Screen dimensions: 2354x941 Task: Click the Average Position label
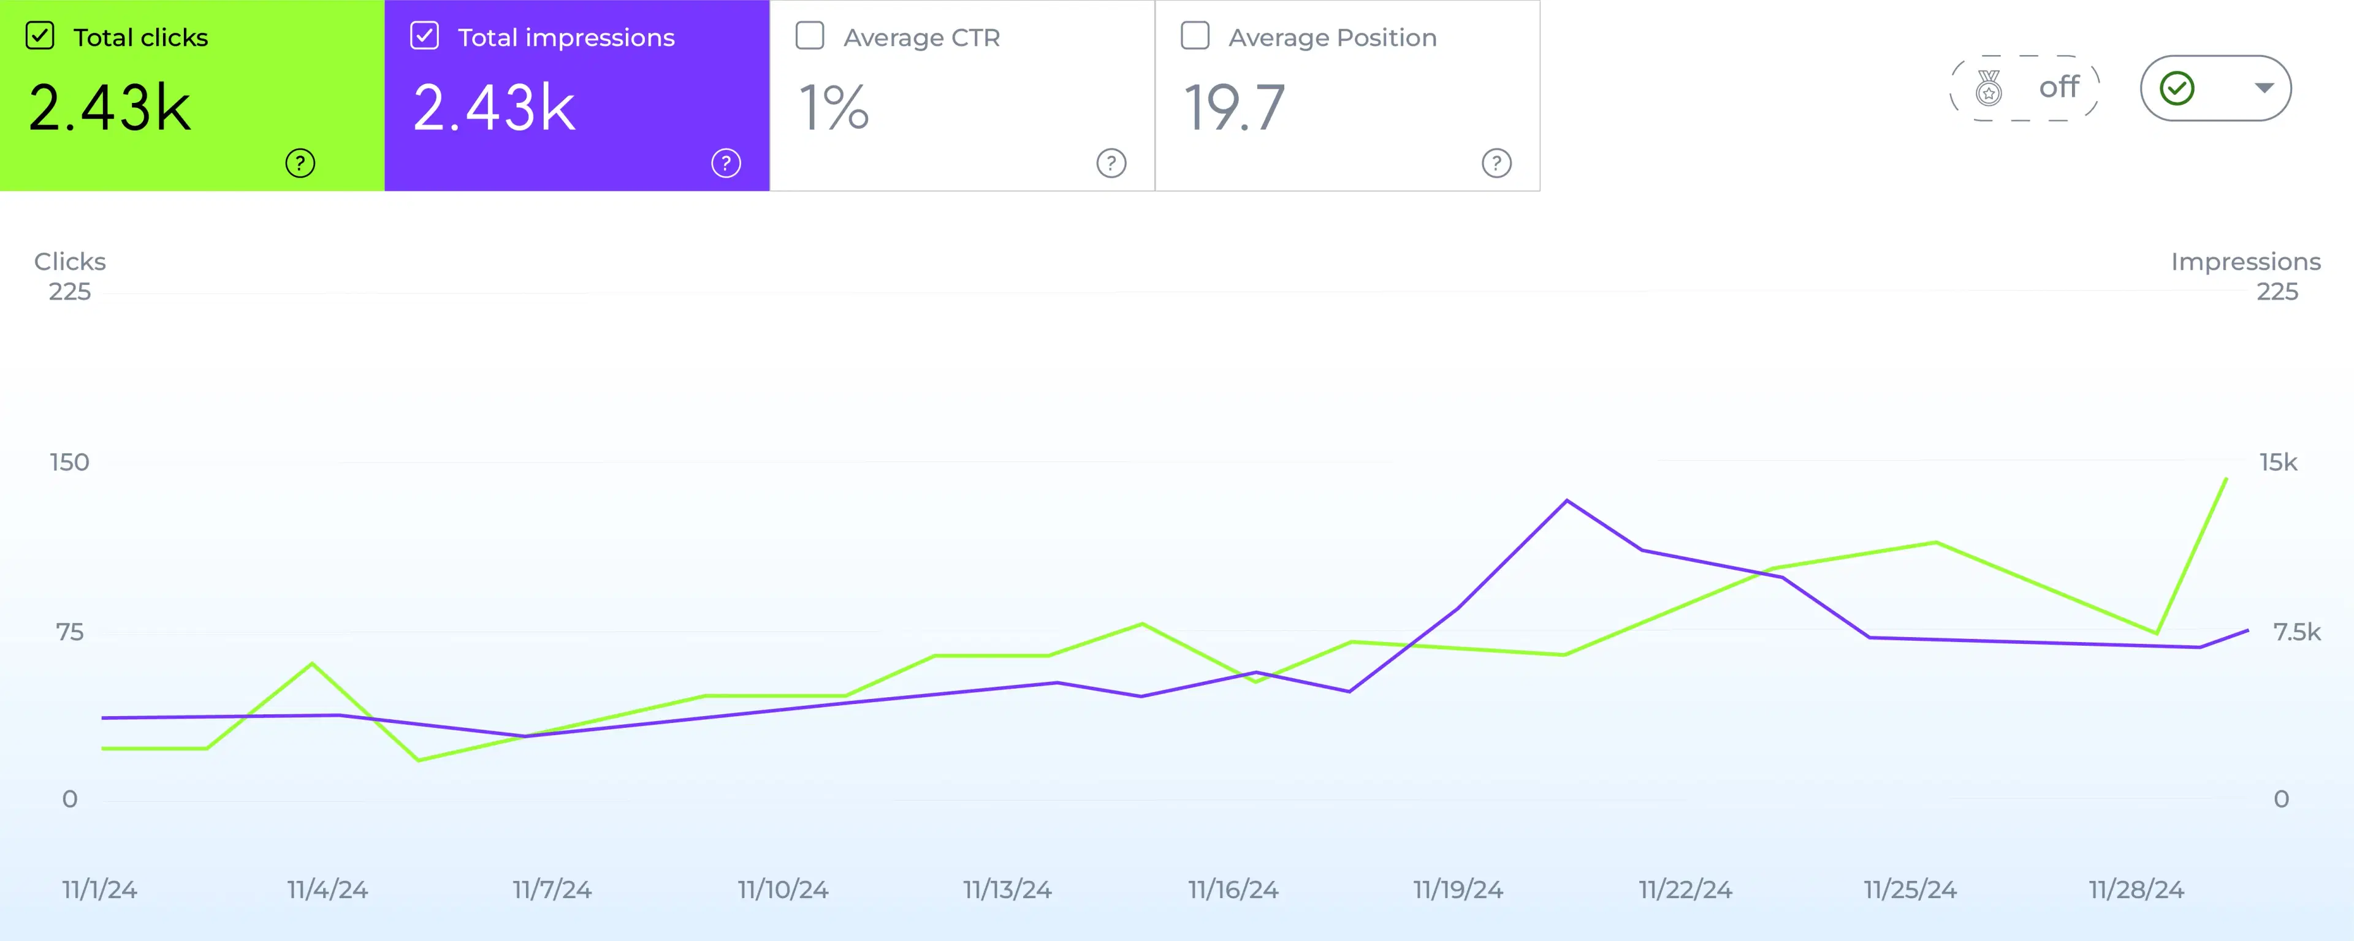(1332, 37)
